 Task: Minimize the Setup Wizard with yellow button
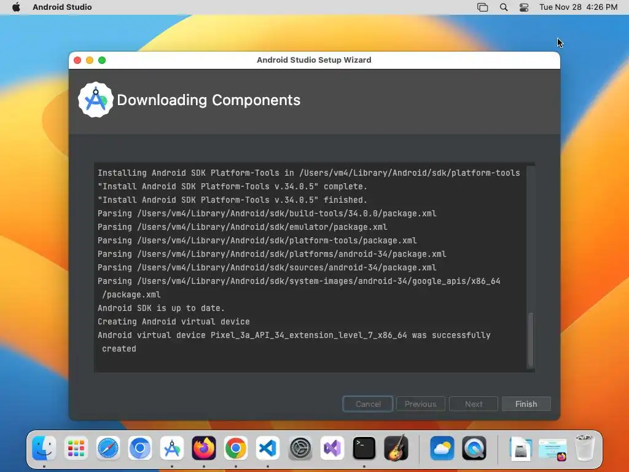click(90, 60)
